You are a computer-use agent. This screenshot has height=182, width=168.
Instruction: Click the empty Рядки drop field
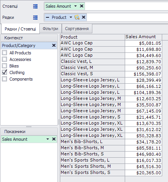pos(127,17)
